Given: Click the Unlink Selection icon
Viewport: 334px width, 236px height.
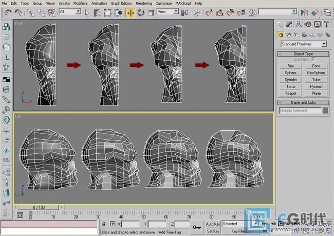Looking at the screenshot, I should [x=41, y=13].
